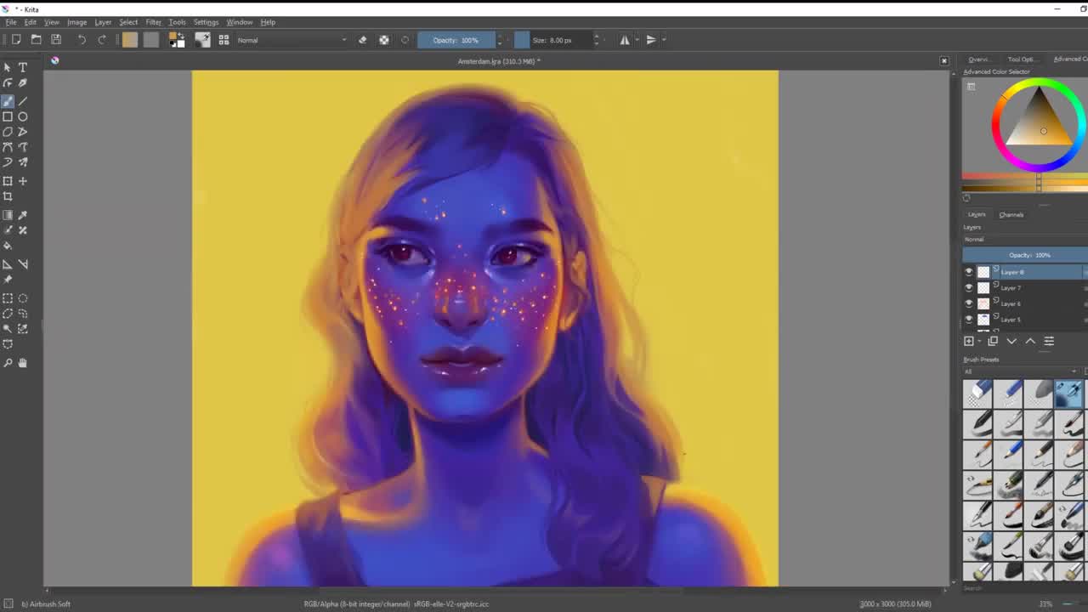The height and width of the screenshot is (612, 1088).
Task: Open an existing document from toolbar
Action: tap(37, 40)
